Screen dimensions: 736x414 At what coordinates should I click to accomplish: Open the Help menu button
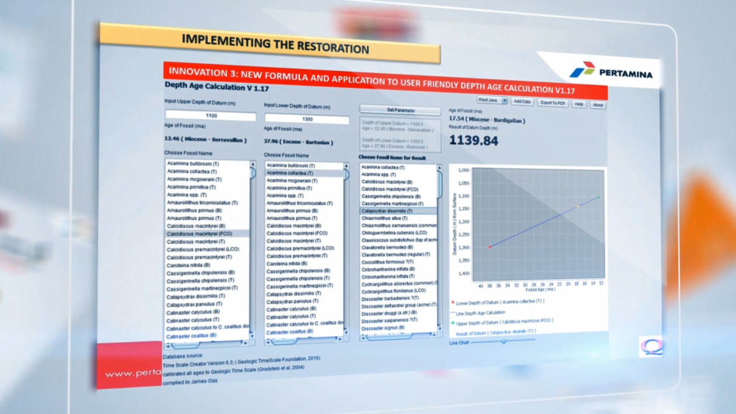(x=579, y=104)
